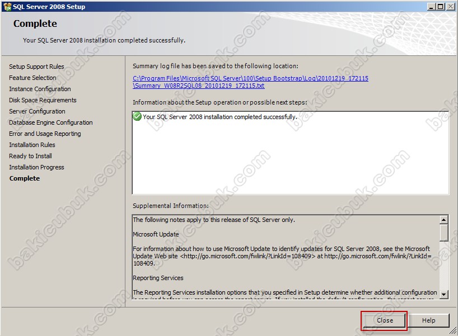This screenshot has width=458, height=336.
Task: Select the Server Configuration step
Action: (37, 111)
